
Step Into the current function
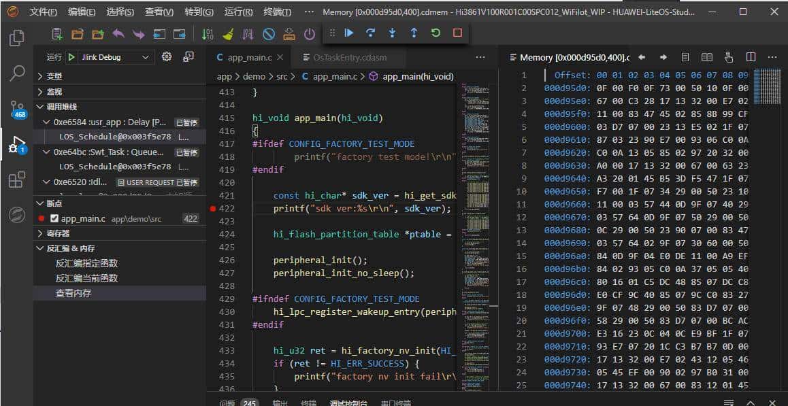coord(393,33)
